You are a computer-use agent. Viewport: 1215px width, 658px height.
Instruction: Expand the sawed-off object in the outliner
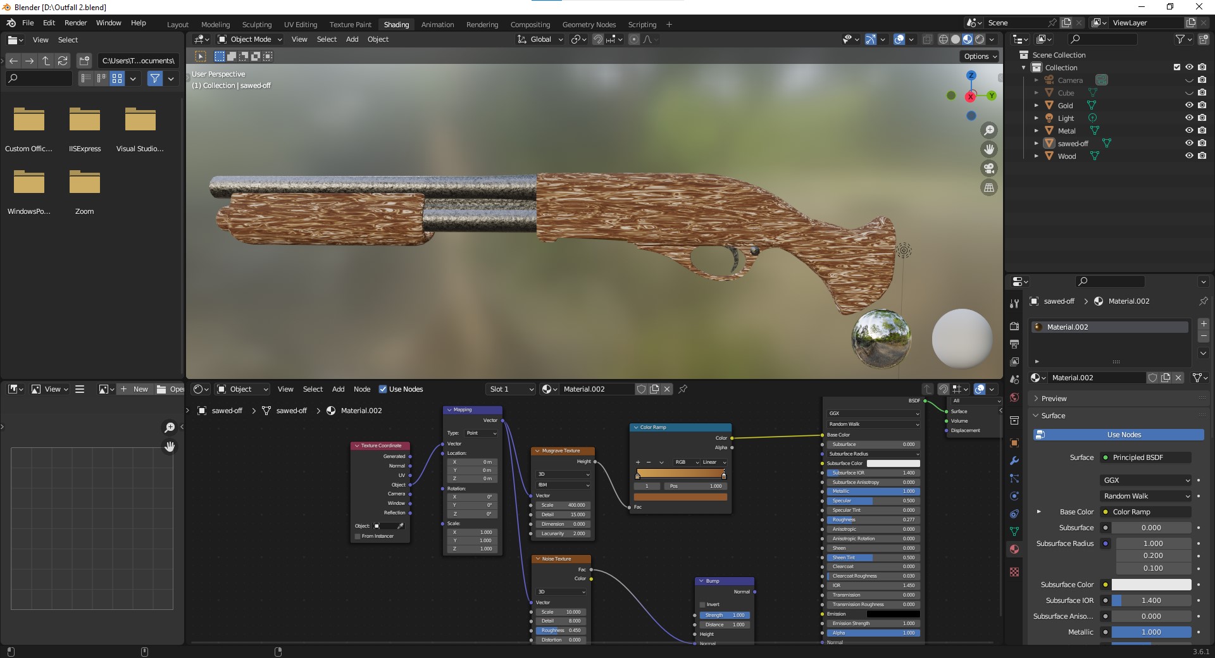pyautogui.click(x=1037, y=144)
